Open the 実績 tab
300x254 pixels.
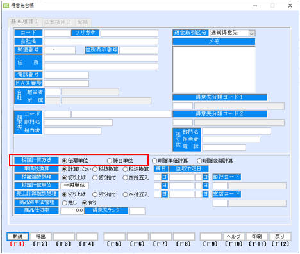83,22
